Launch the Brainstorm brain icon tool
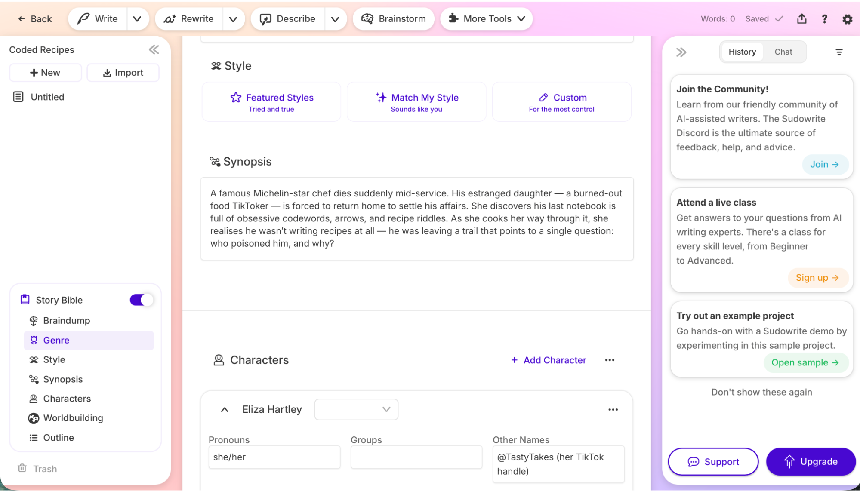This screenshot has height=491, width=860. [393, 18]
